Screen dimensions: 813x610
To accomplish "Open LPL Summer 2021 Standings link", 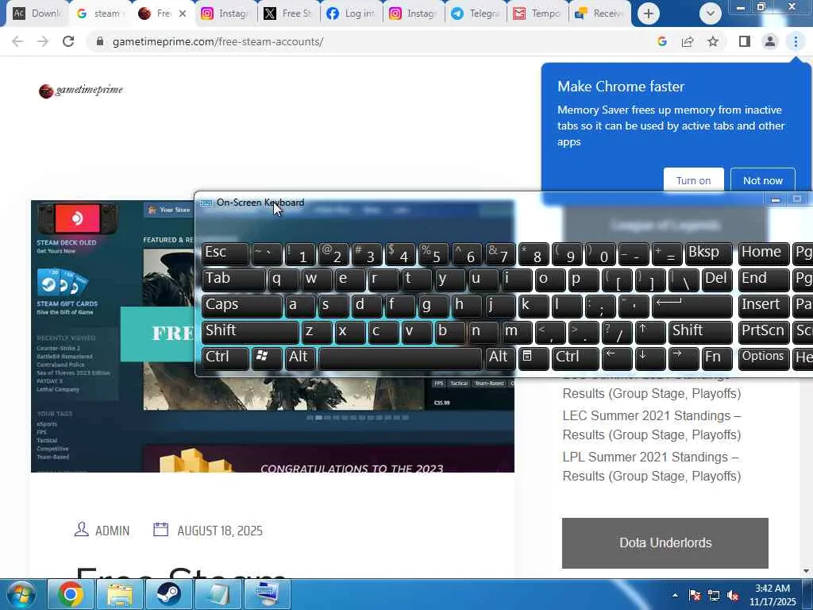I will [652, 466].
